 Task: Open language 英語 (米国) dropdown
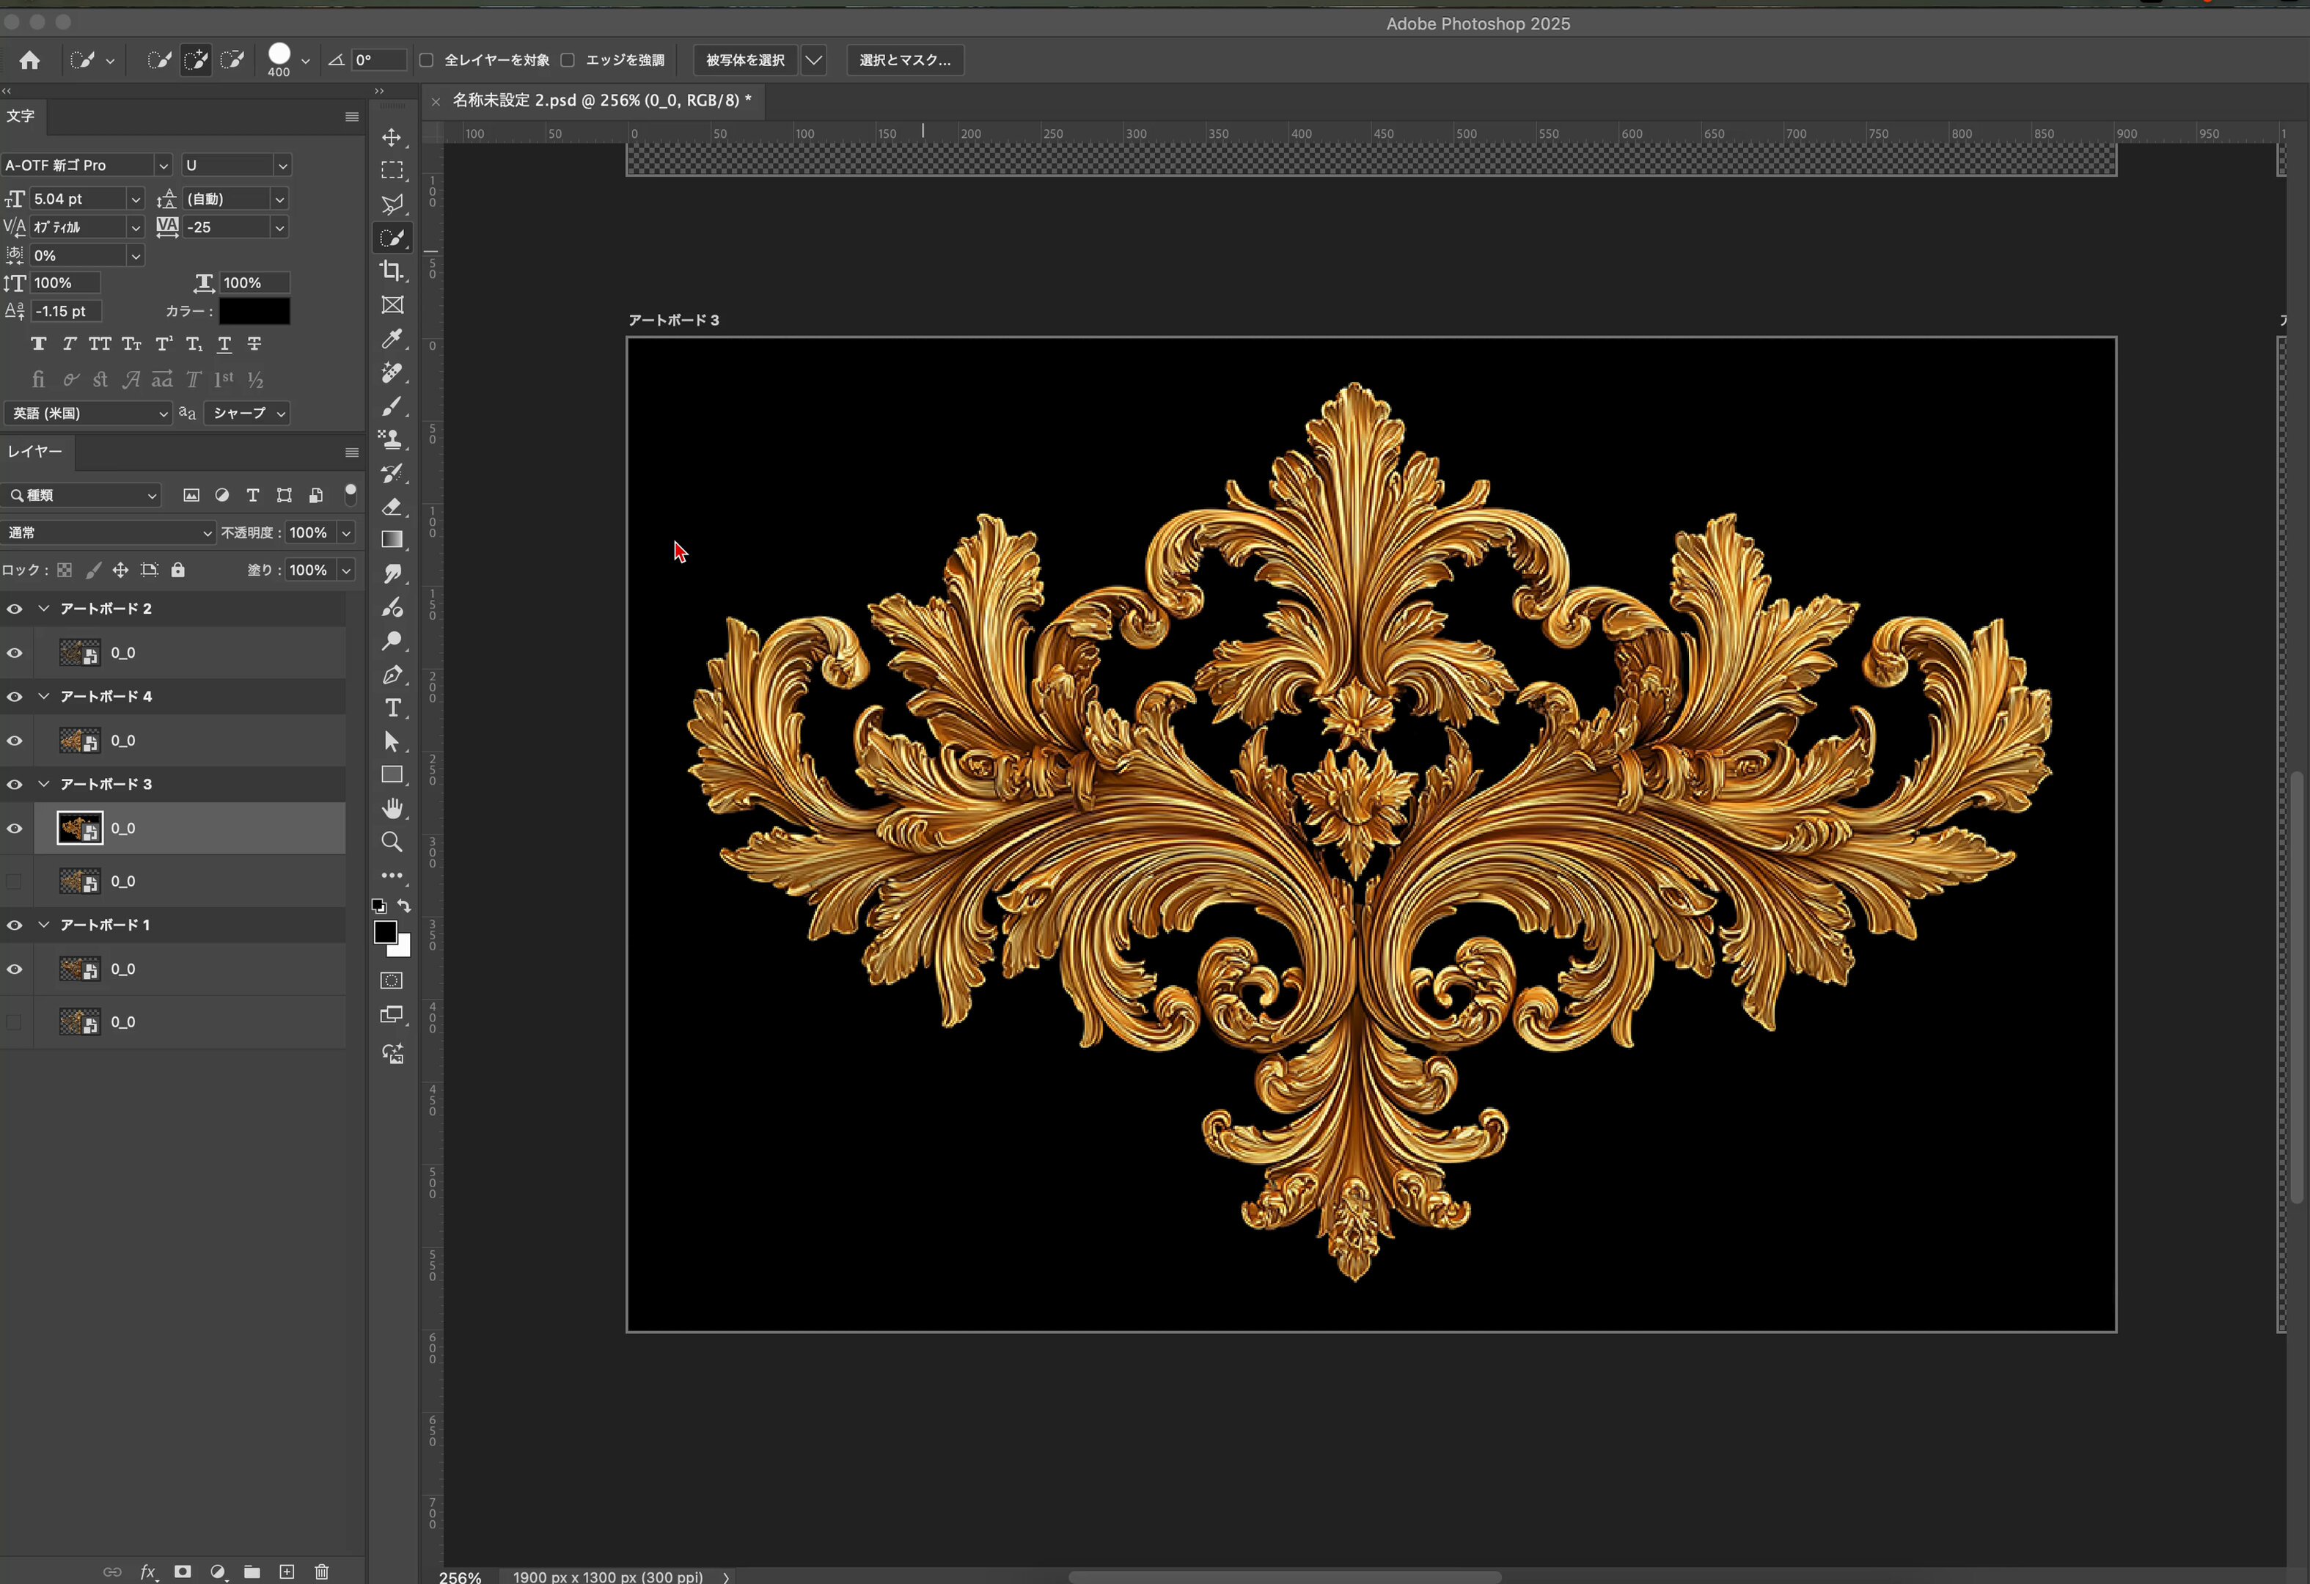click(87, 412)
